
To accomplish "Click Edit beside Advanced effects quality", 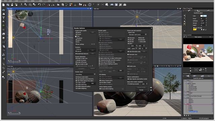I will [120, 71].
